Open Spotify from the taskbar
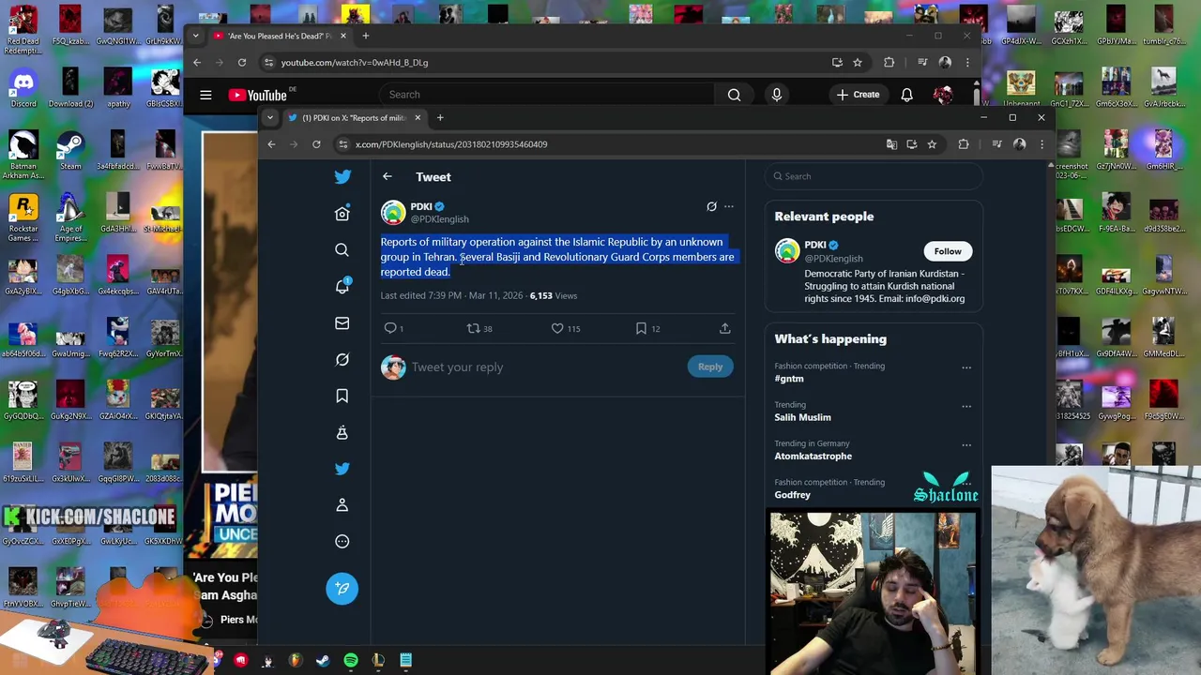Image resolution: width=1201 pixels, height=675 pixels. [351, 661]
